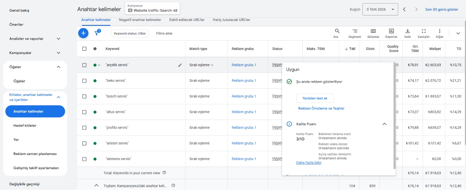Open the Sütunlar columns tool
Viewport: 466px width, 190px height.
pyautogui.click(x=373, y=33)
